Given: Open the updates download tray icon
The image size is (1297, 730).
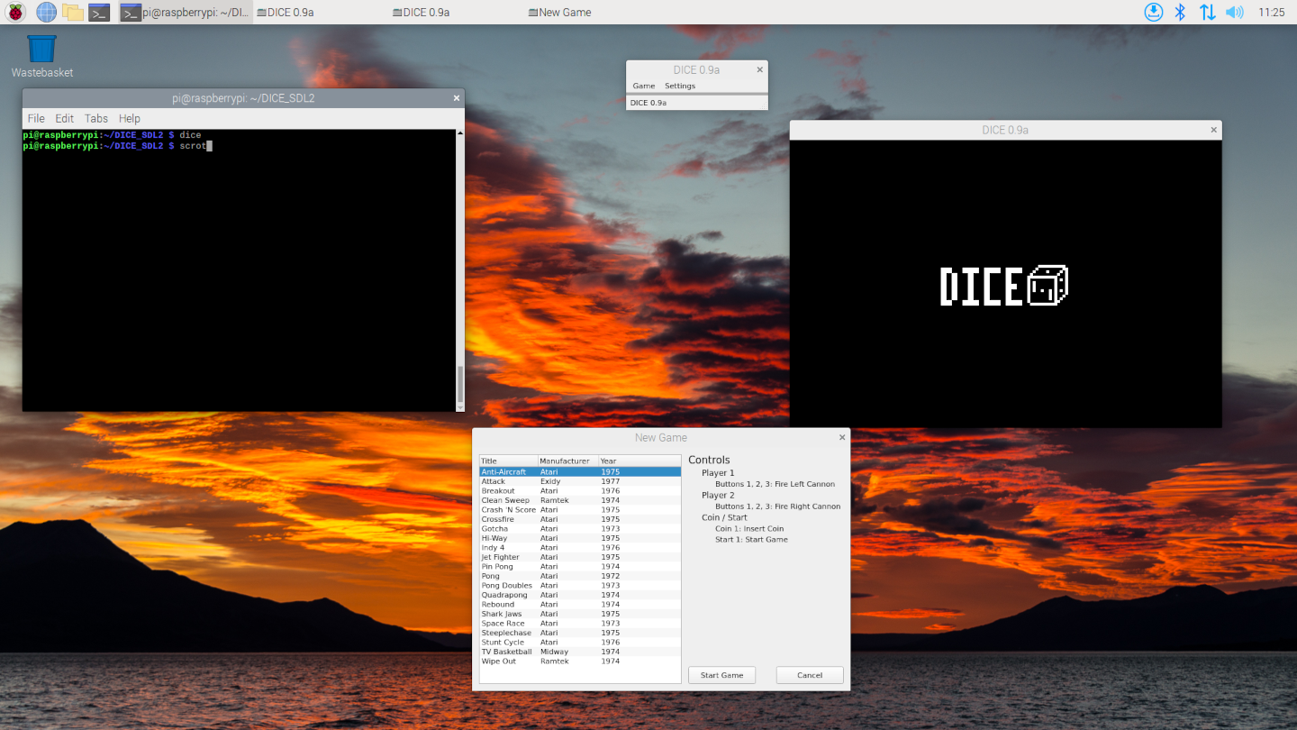Looking at the screenshot, I should click(1154, 12).
